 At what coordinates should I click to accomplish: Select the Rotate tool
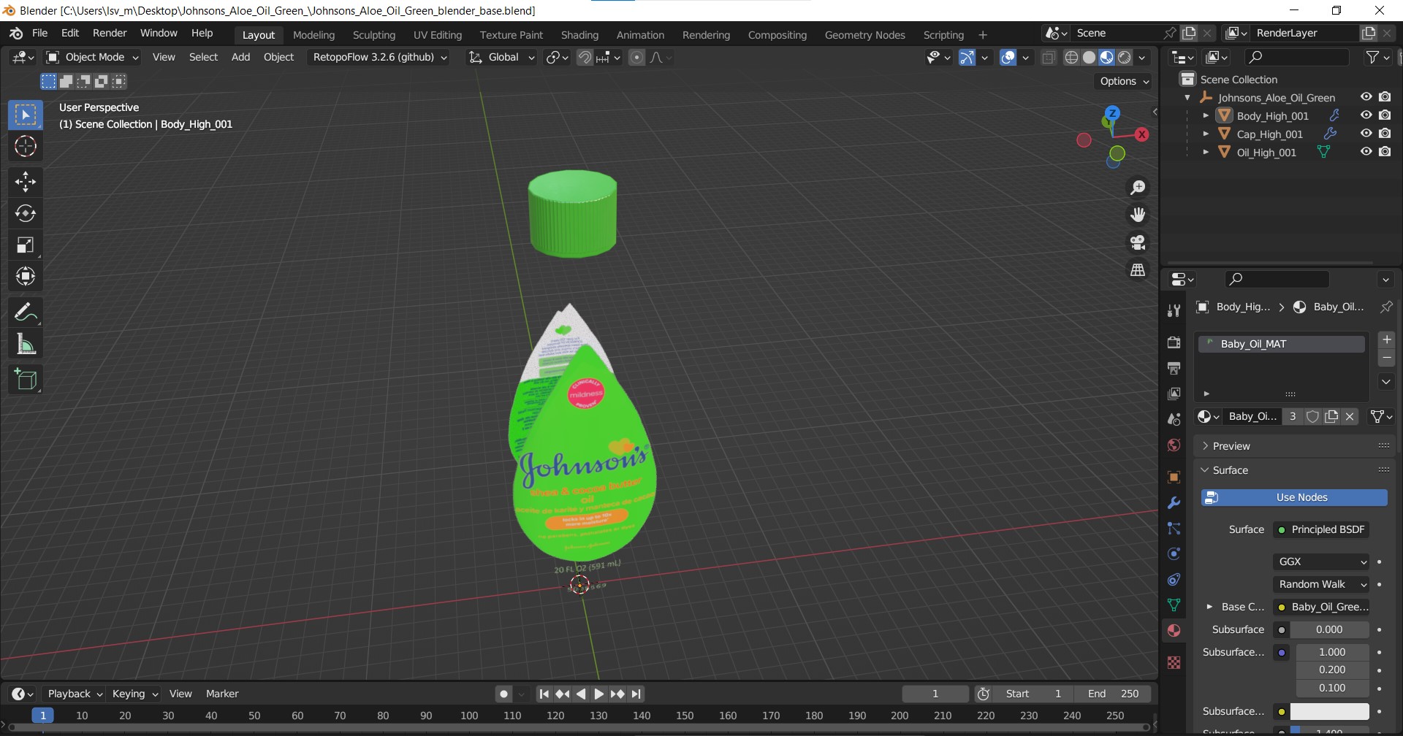[x=26, y=213]
